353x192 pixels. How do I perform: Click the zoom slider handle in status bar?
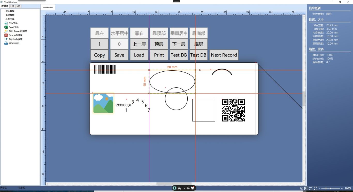click(x=325, y=188)
